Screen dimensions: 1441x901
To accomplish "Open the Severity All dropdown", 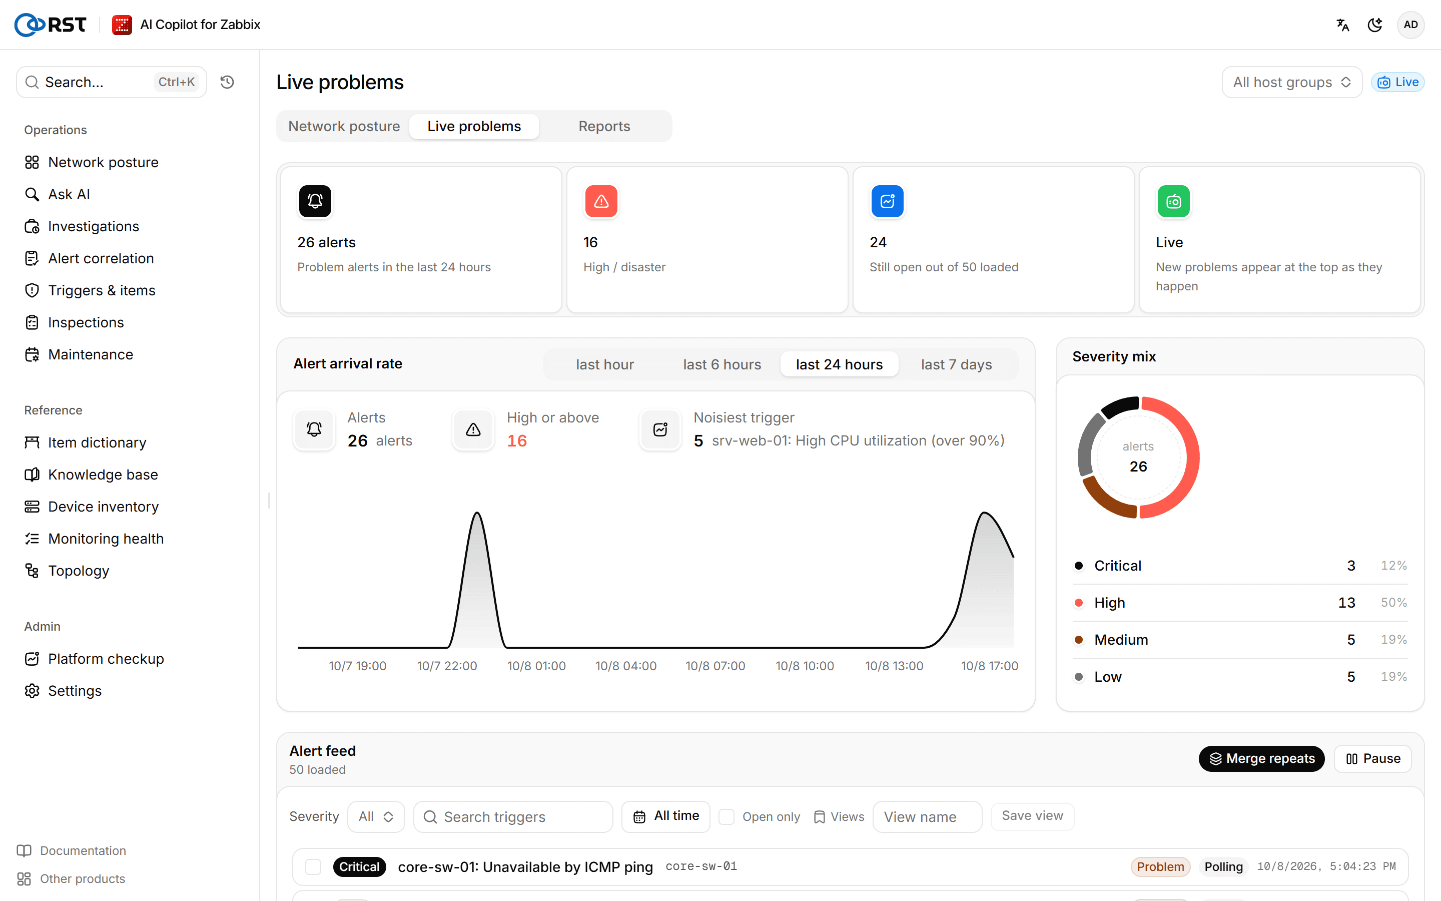I will pyautogui.click(x=376, y=816).
